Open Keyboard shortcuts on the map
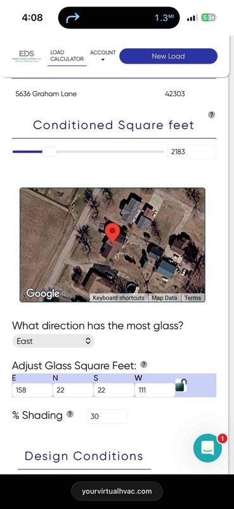This screenshot has width=234, height=509. point(119,298)
